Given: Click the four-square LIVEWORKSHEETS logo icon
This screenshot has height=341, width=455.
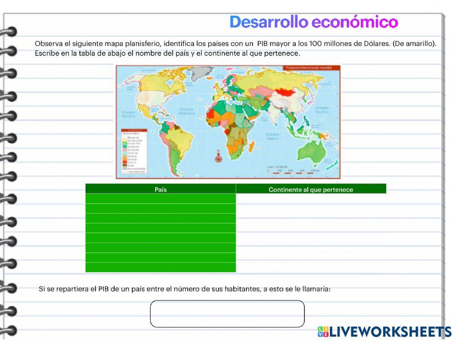Looking at the screenshot, I should [x=323, y=331].
